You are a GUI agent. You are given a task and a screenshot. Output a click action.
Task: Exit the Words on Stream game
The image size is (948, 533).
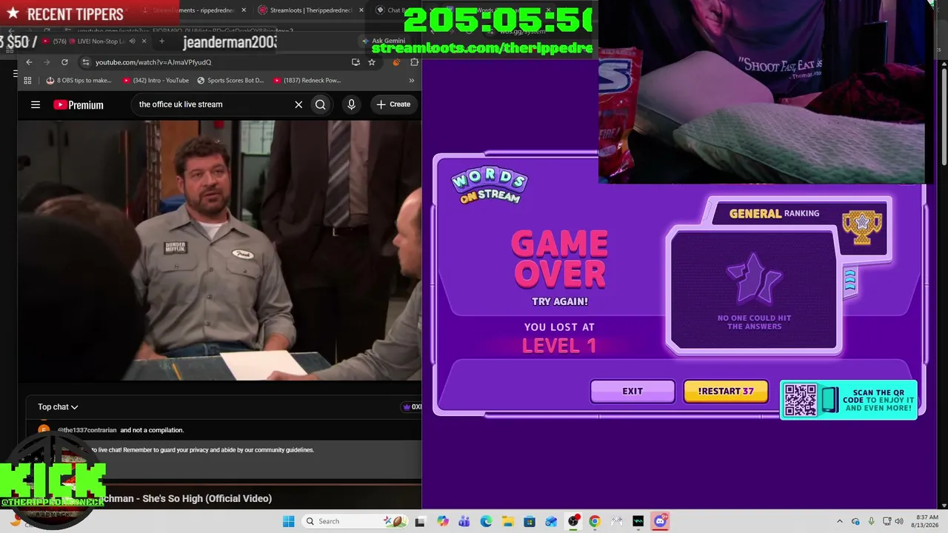click(x=632, y=392)
